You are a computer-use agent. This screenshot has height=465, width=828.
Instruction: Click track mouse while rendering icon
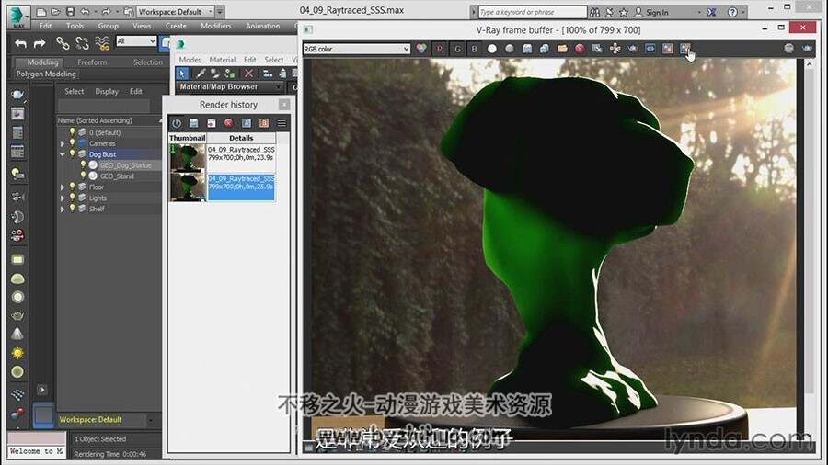pos(615,49)
